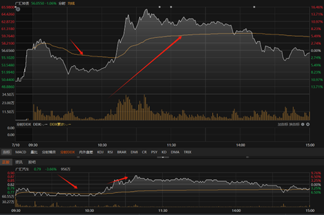Open the 股吧 forum tab
The height and width of the screenshot is (215, 324).
[32, 162]
